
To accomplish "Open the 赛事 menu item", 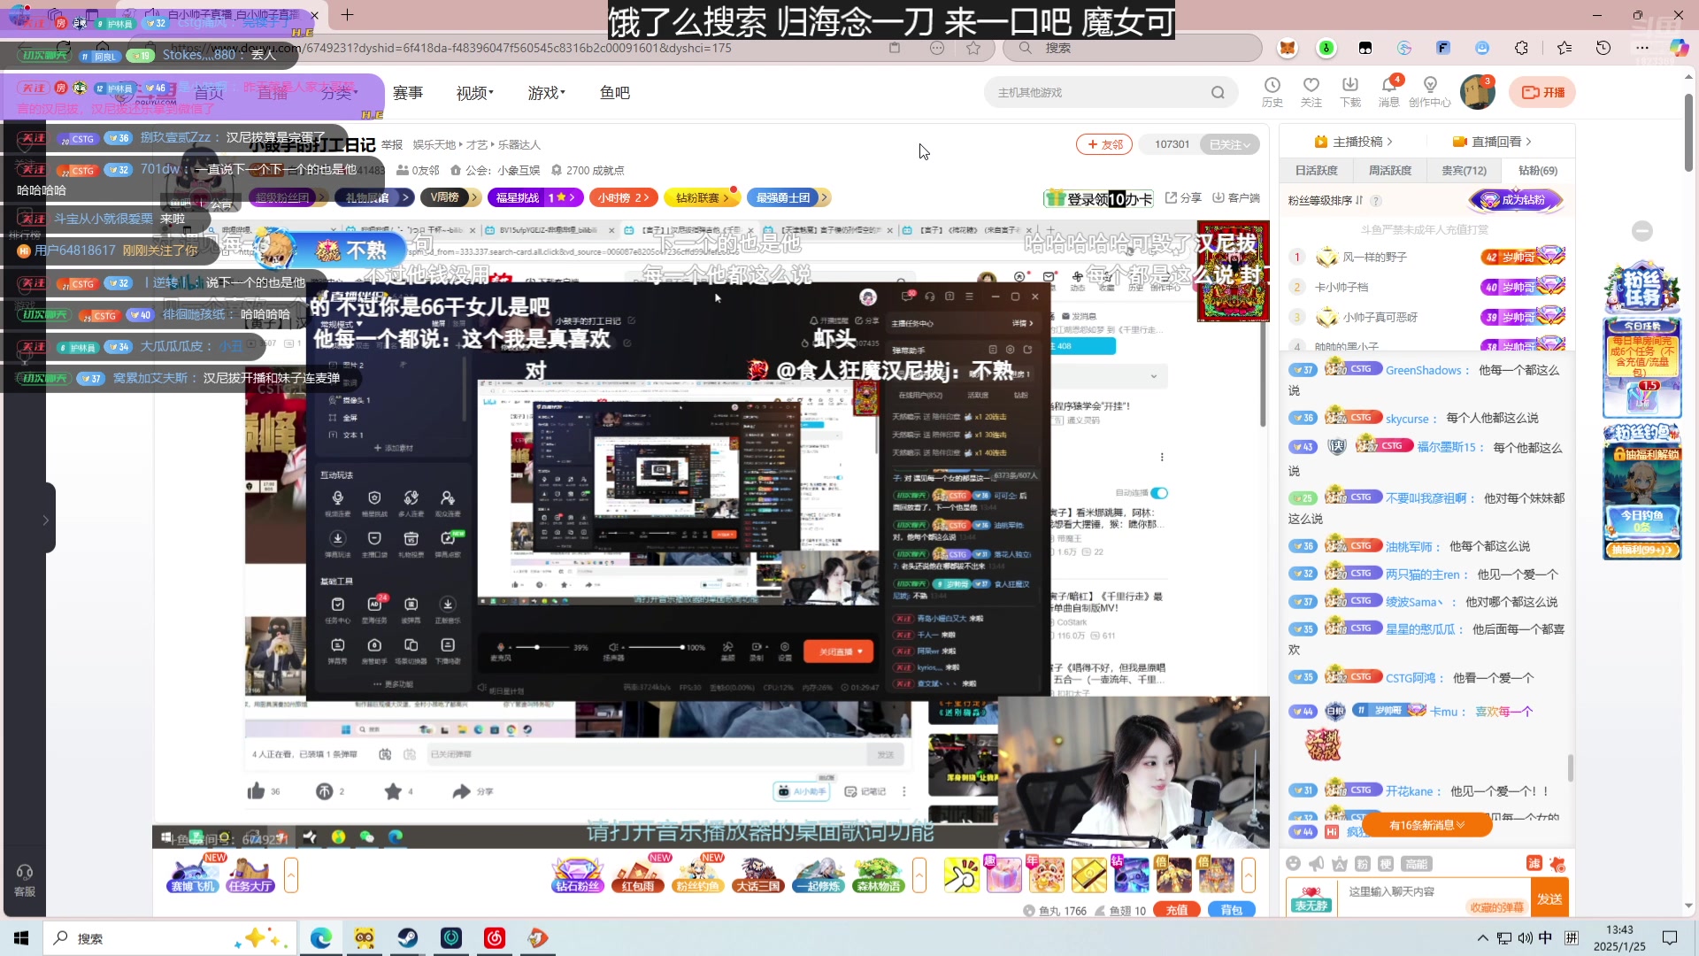I will coord(408,93).
